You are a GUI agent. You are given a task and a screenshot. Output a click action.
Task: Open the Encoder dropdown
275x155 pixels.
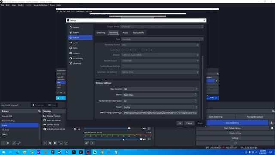(x=160, y=55)
